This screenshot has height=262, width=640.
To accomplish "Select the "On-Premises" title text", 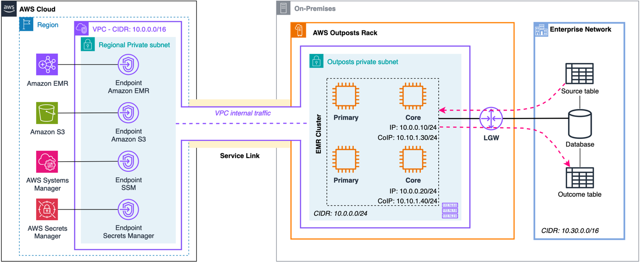I will coord(315,8).
